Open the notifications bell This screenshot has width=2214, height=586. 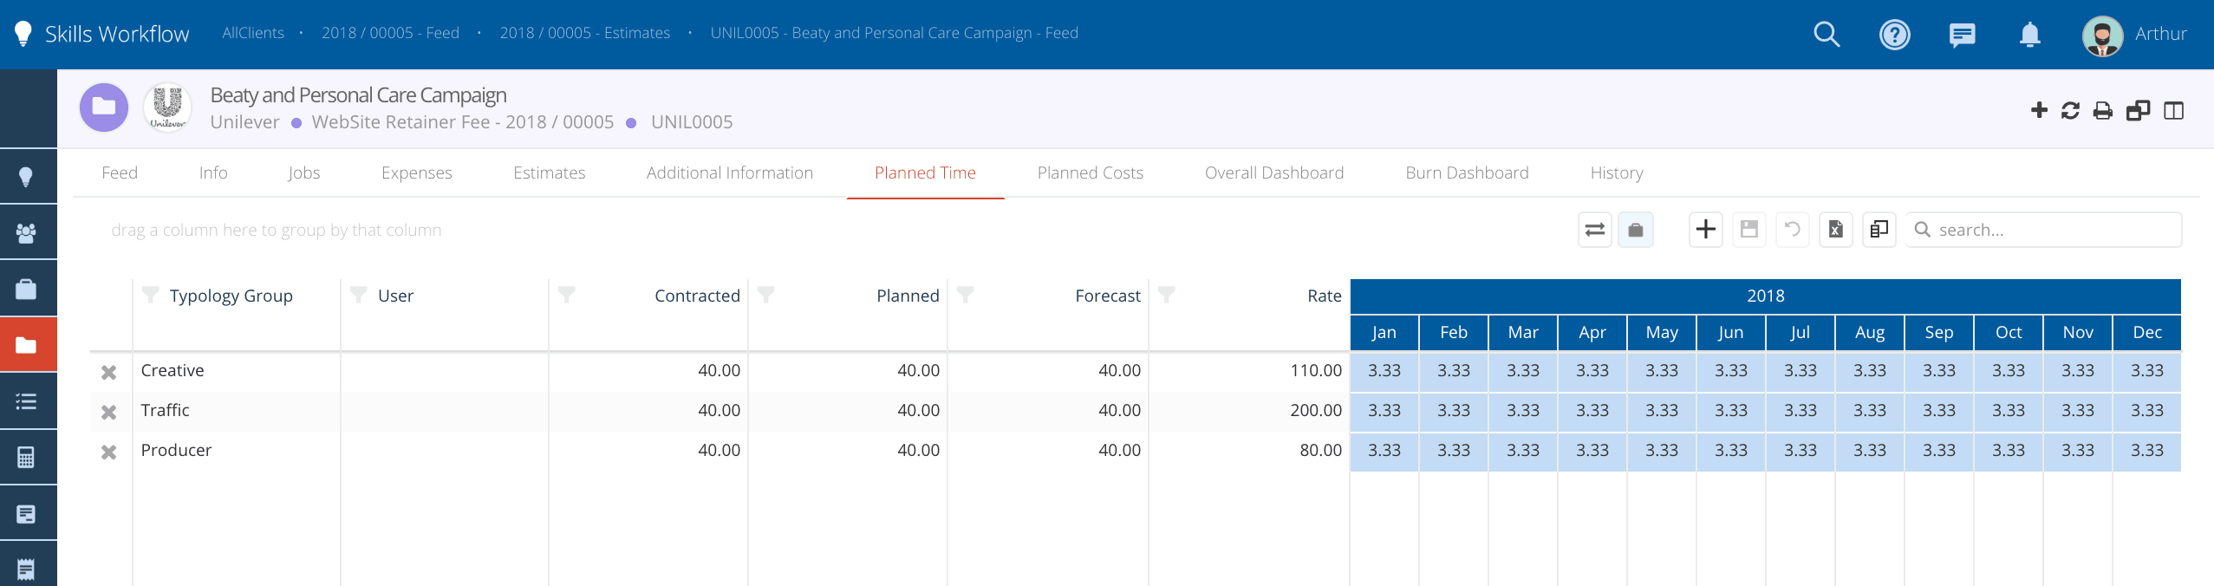coord(2029,35)
